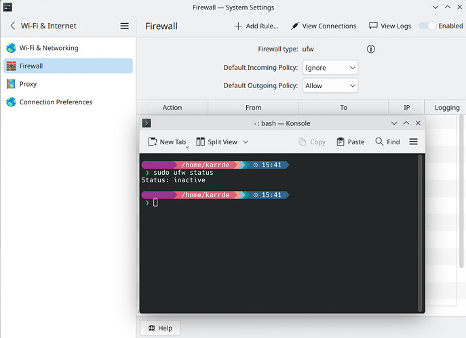Open Proxy settings
The image size is (466, 338).
[68, 84]
